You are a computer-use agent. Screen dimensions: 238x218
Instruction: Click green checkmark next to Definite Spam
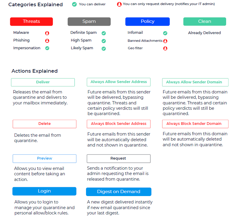click(104, 33)
